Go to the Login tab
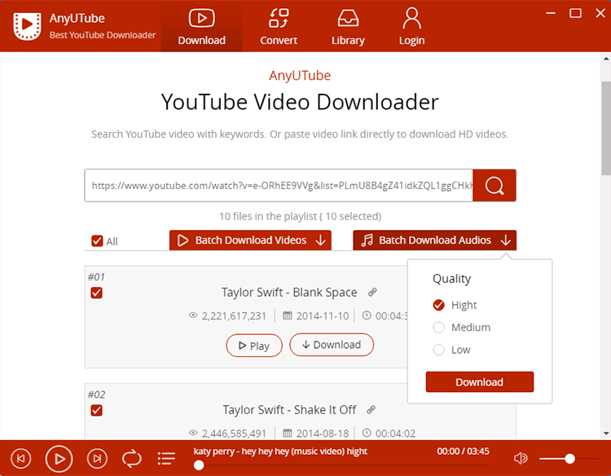 click(411, 27)
